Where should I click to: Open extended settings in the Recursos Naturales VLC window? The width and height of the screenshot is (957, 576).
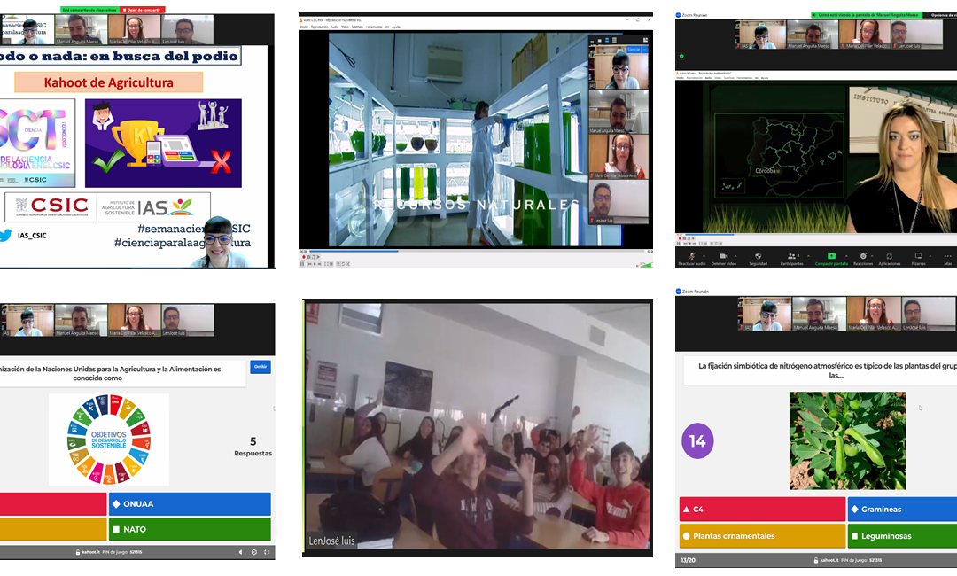click(x=331, y=264)
